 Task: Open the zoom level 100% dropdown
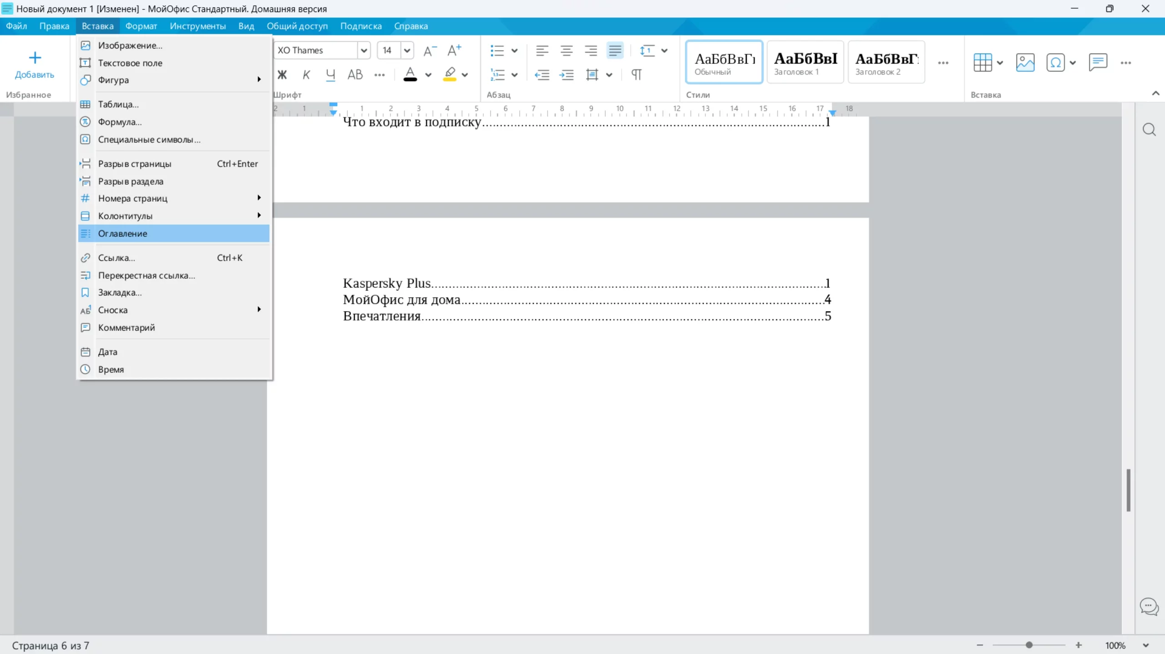coord(1145,645)
